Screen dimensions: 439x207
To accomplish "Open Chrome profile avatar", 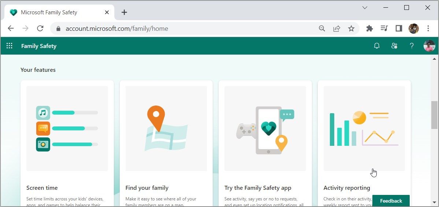I will point(413,28).
